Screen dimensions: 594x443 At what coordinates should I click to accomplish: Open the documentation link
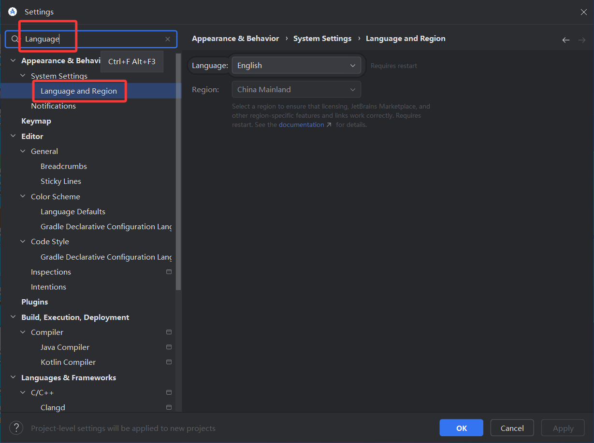pos(302,125)
